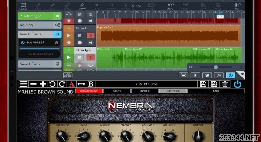Viewport: 261px width, 142px height.
Task: Expand the Routing section
Action: [x=40, y=25]
